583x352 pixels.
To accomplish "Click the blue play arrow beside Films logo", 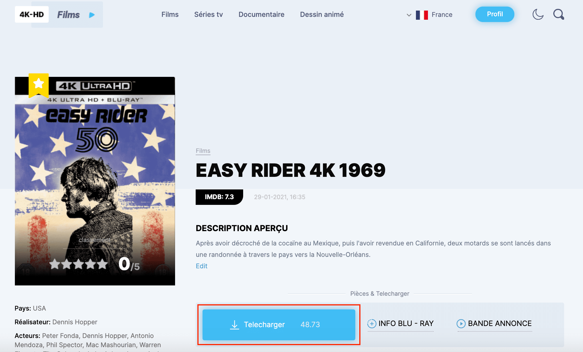I will 92,15.
